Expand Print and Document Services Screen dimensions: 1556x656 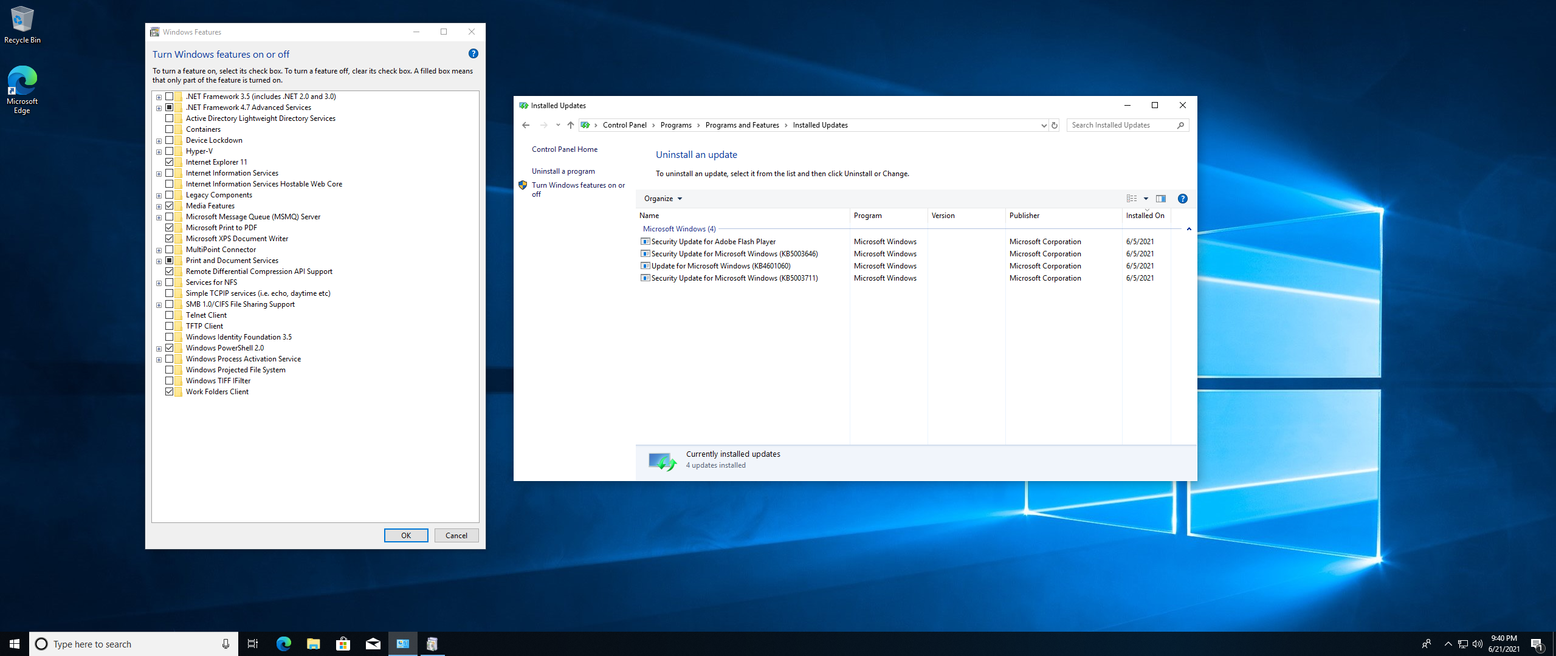click(x=159, y=261)
